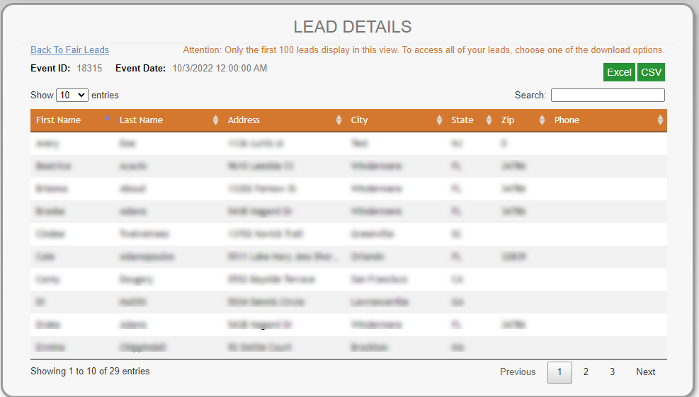Follow the Back To Fair Leads link
This screenshot has height=397, width=699.
point(70,50)
